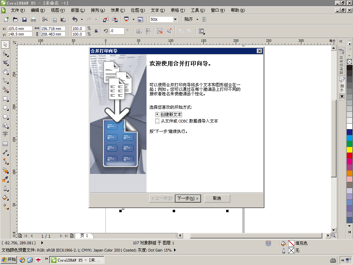This screenshot has width=353, height=265.
Task: Select the Rectangle tool
Action: pos(5,99)
